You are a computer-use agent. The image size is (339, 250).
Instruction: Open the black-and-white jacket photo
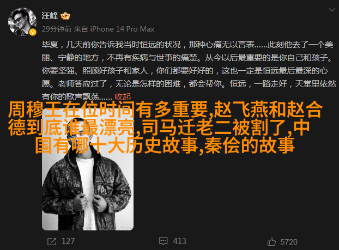click(88, 169)
